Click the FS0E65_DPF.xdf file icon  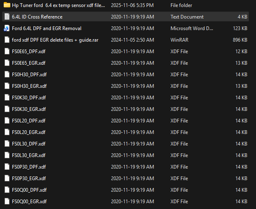pyautogui.click(x=7, y=52)
